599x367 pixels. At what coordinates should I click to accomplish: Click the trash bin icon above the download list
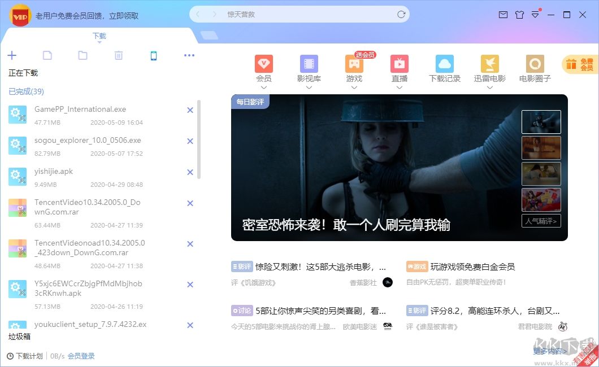(x=118, y=55)
